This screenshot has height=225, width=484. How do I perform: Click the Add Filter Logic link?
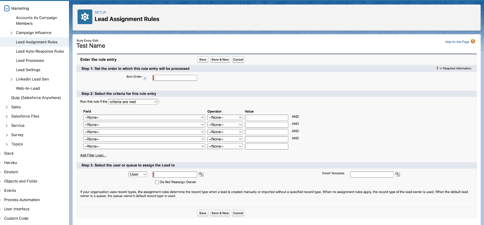[93, 155]
